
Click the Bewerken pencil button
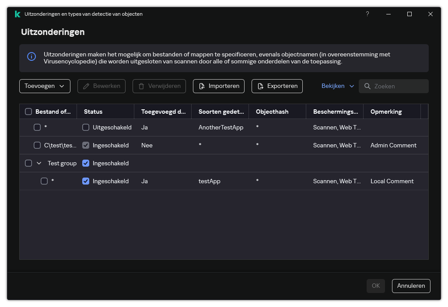click(101, 86)
